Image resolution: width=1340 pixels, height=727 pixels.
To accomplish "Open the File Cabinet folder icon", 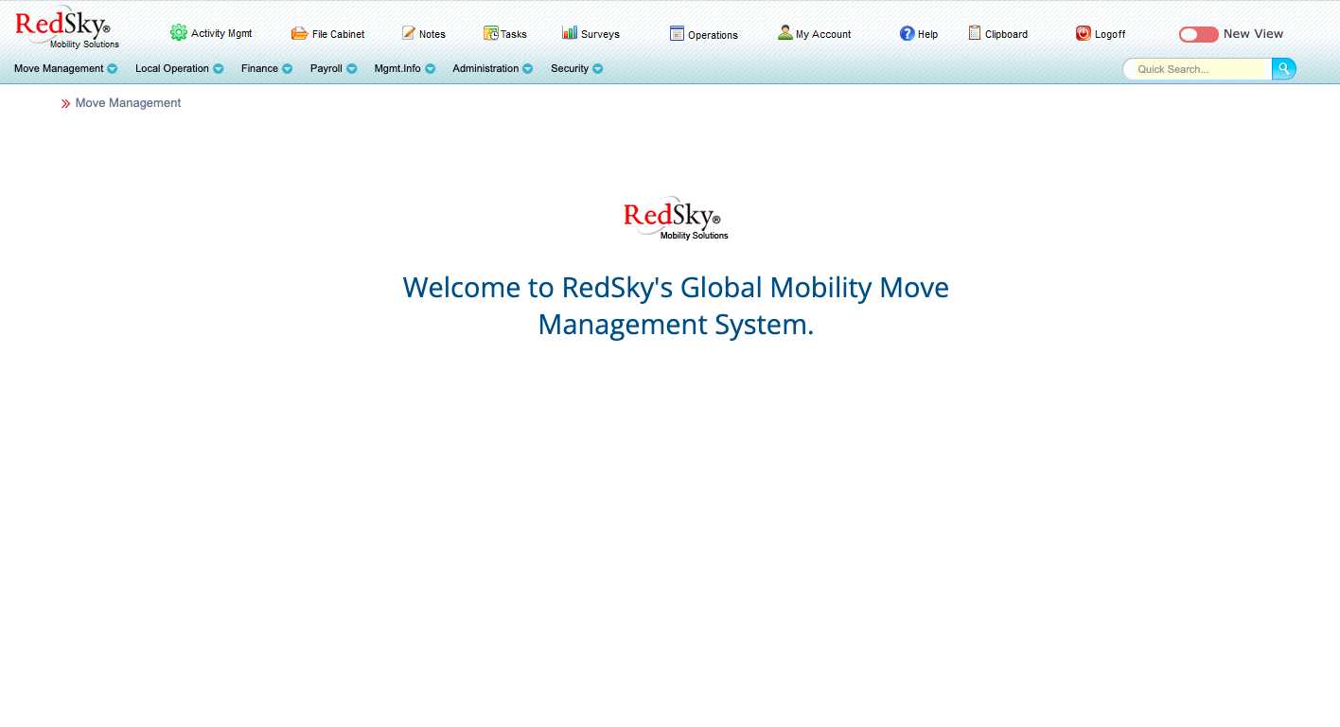I will (x=299, y=33).
